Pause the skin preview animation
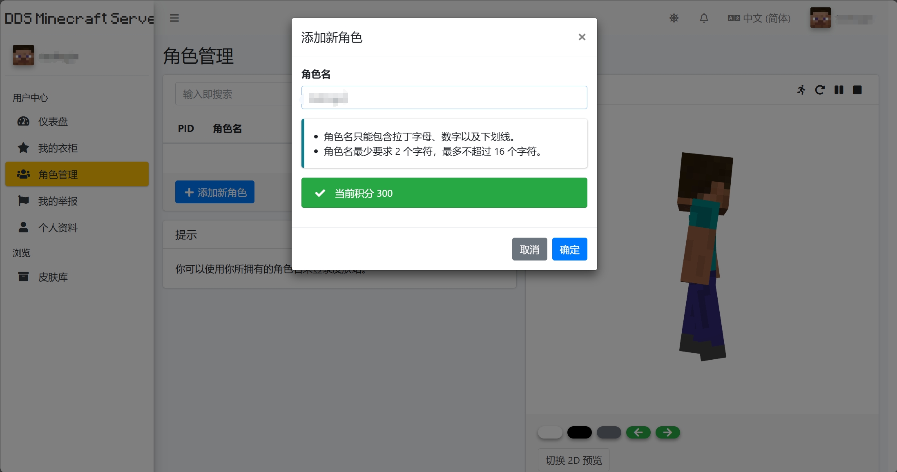This screenshot has width=897, height=472. pos(839,90)
